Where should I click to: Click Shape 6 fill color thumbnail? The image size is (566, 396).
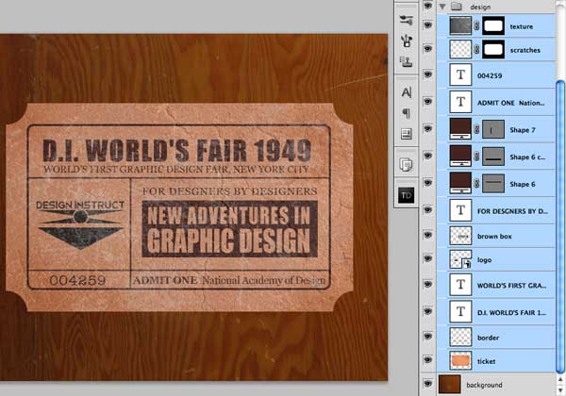coord(460,183)
